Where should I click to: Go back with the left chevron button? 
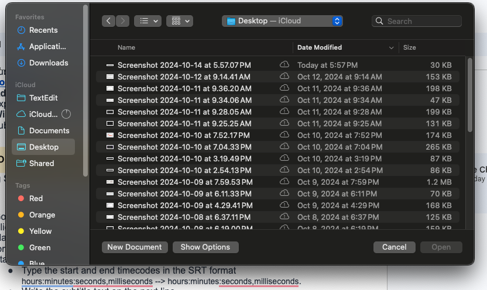pyautogui.click(x=108, y=21)
